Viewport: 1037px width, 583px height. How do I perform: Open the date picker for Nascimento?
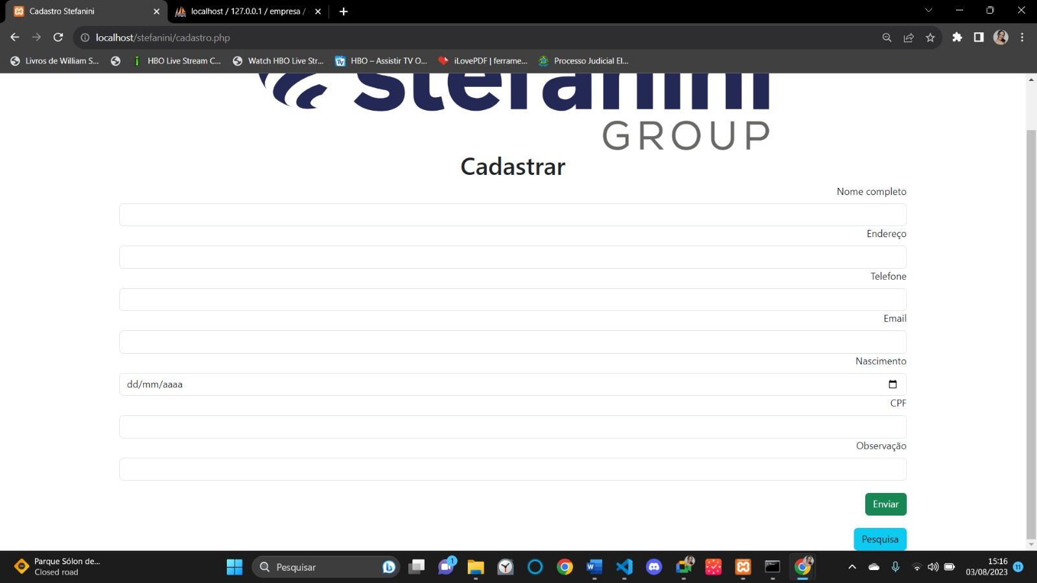(x=893, y=384)
